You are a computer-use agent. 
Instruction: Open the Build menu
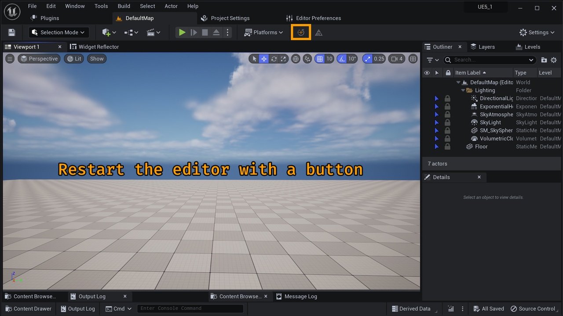click(x=124, y=6)
